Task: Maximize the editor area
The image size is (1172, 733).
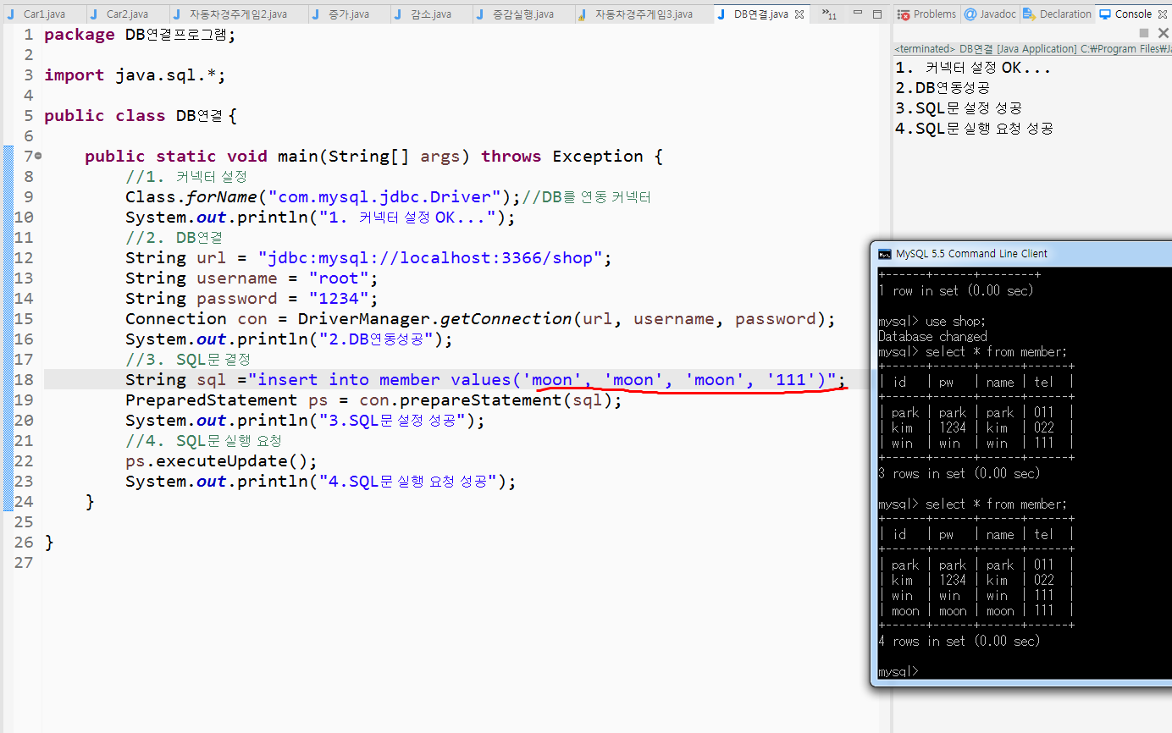Action: click(x=876, y=14)
